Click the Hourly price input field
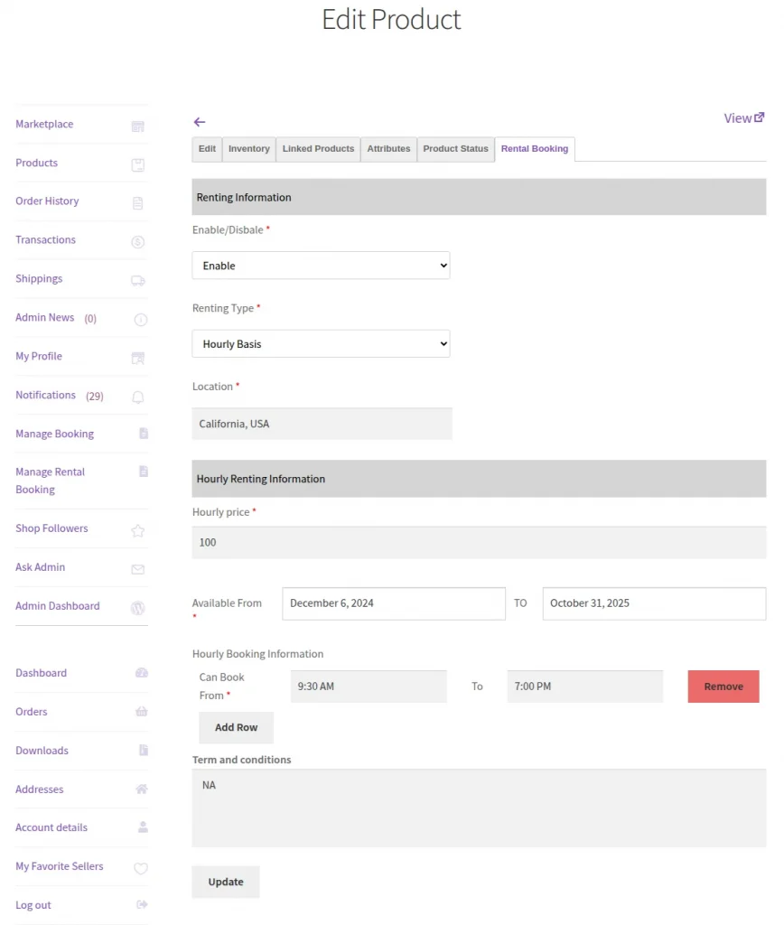The height and width of the screenshot is (925, 784). coord(479,543)
